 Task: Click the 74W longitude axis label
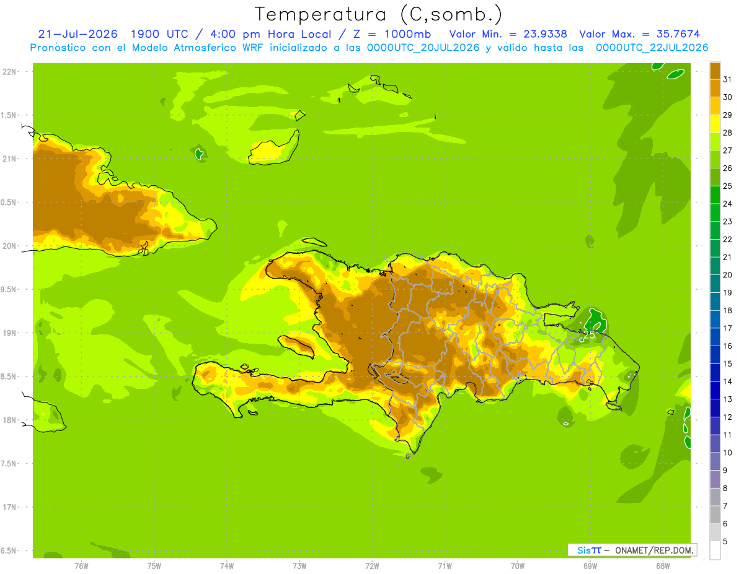[227, 566]
